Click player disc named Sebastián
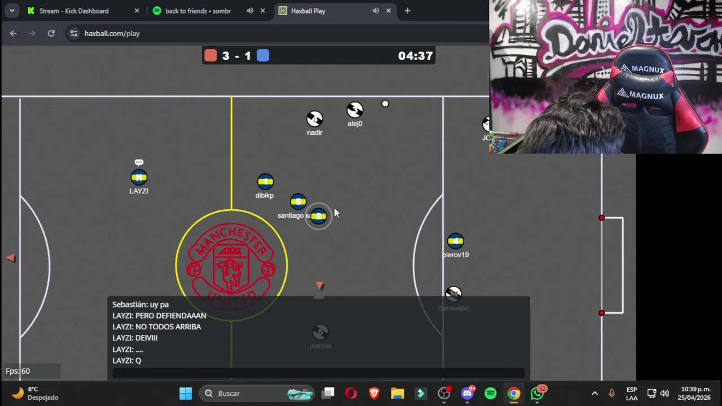This screenshot has width=722, height=406. [454, 294]
